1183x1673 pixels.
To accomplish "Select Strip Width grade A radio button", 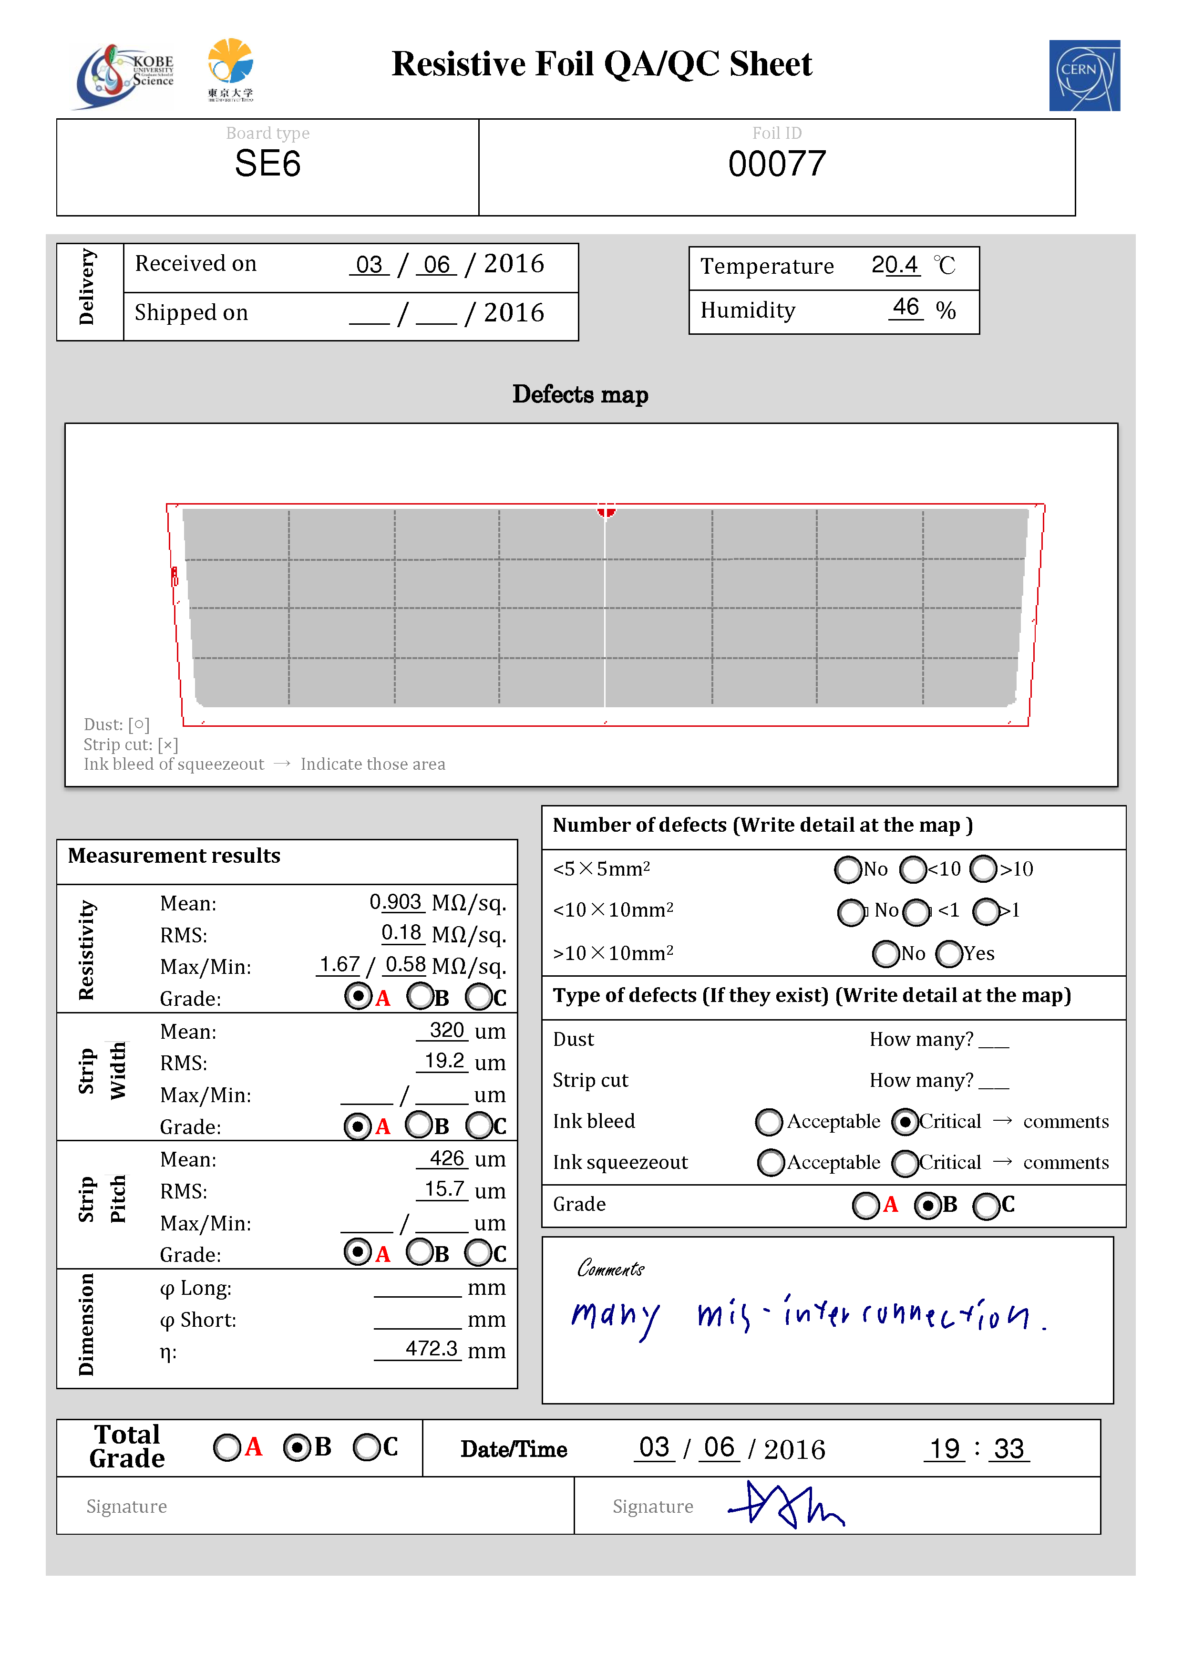I will [357, 1126].
